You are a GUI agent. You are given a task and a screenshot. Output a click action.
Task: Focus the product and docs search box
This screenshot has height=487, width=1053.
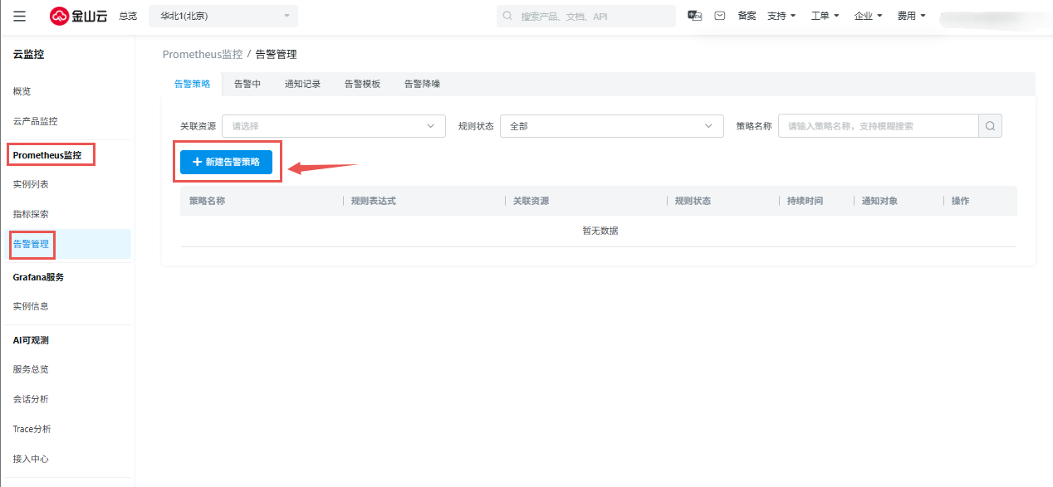tap(586, 16)
